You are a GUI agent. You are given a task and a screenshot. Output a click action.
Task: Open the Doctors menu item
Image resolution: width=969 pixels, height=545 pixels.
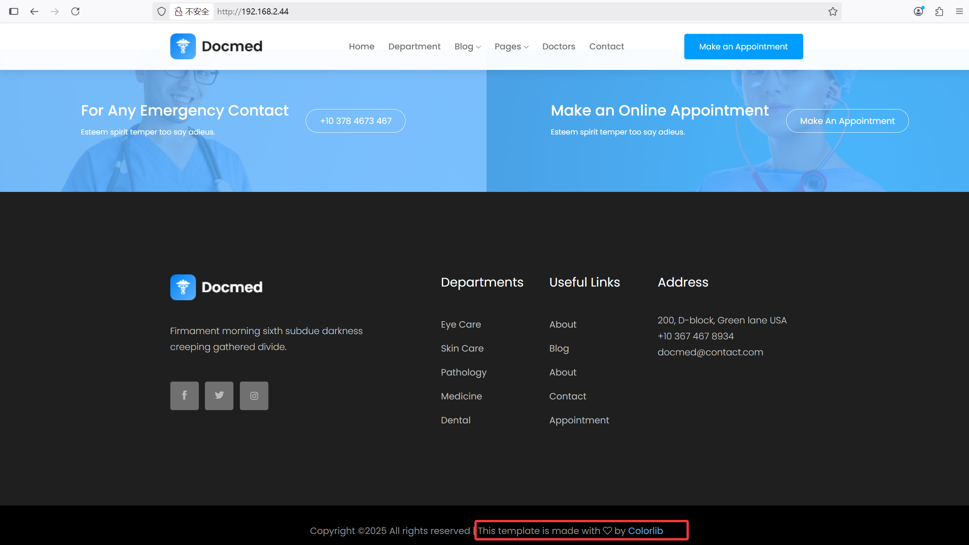click(558, 46)
